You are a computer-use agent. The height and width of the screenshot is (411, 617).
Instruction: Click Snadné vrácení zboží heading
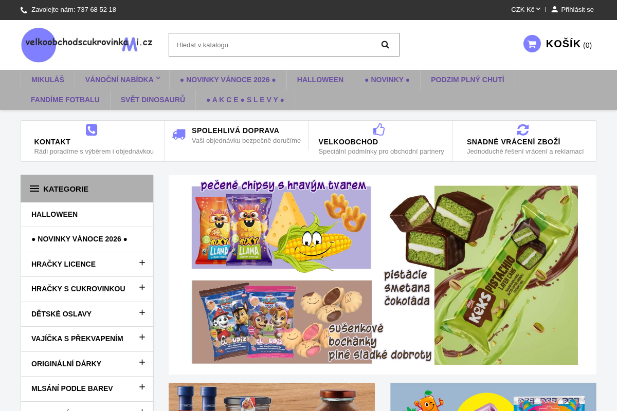pos(514,142)
